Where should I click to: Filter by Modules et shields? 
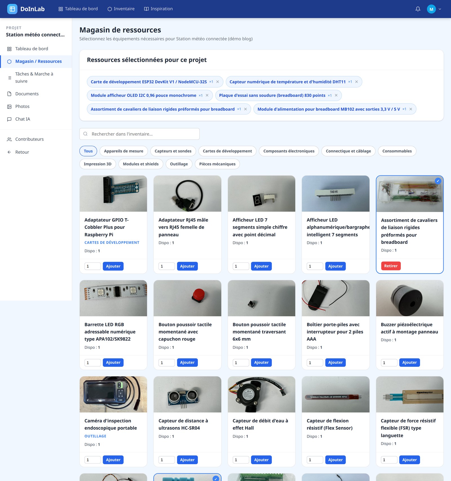[x=141, y=164]
